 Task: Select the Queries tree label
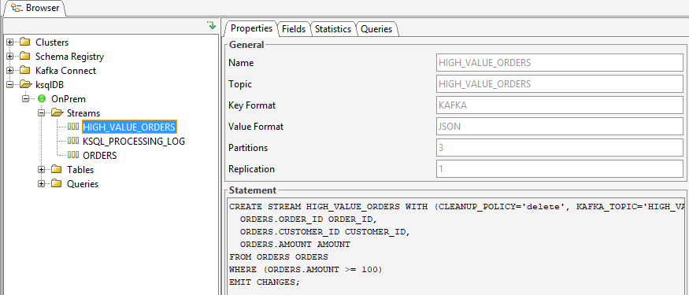click(82, 183)
